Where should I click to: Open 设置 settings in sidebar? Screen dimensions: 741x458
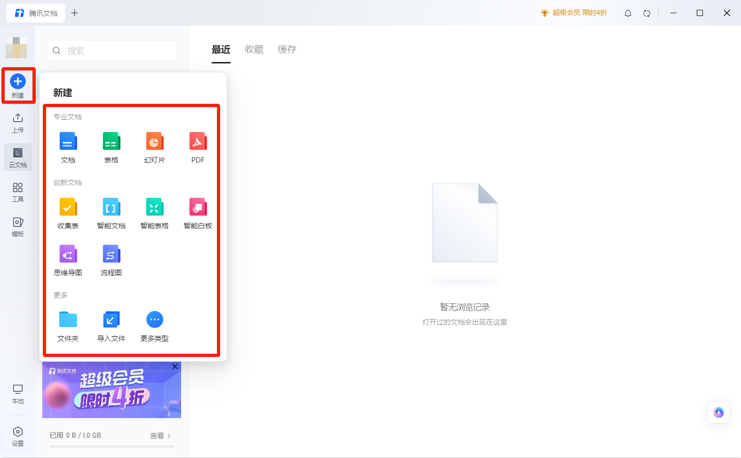(x=18, y=436)
